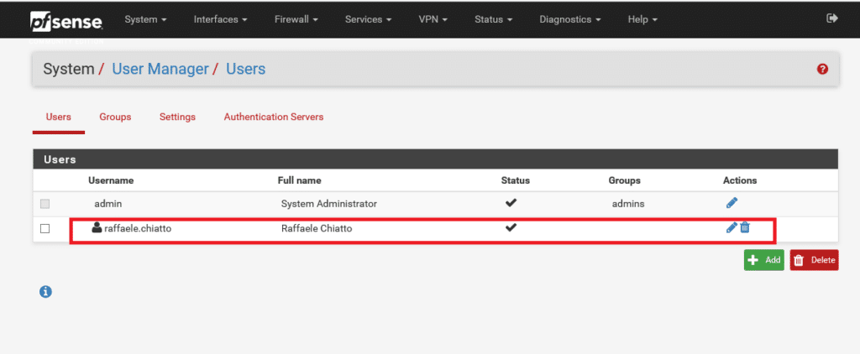Expand the Diagnostics dropdown menu
860x354 pixels.
[570, 19]
